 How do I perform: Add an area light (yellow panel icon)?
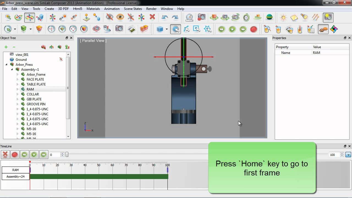294,18
